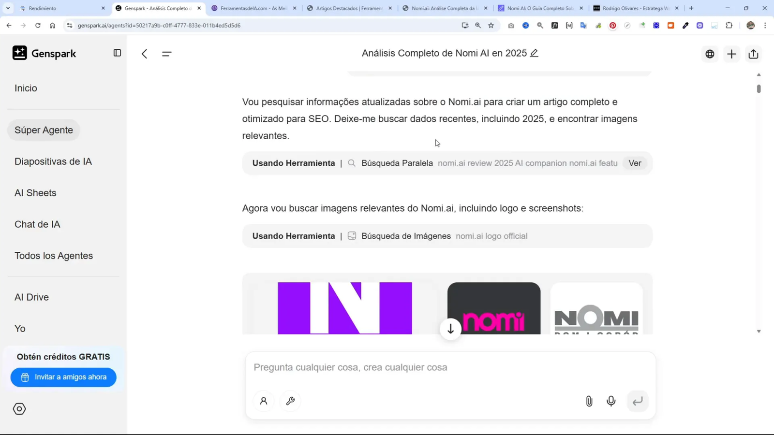The width and height of the screenshot is (774, 435).
Task: Open agent tools with the wrench icon
Action: point(290,401)
